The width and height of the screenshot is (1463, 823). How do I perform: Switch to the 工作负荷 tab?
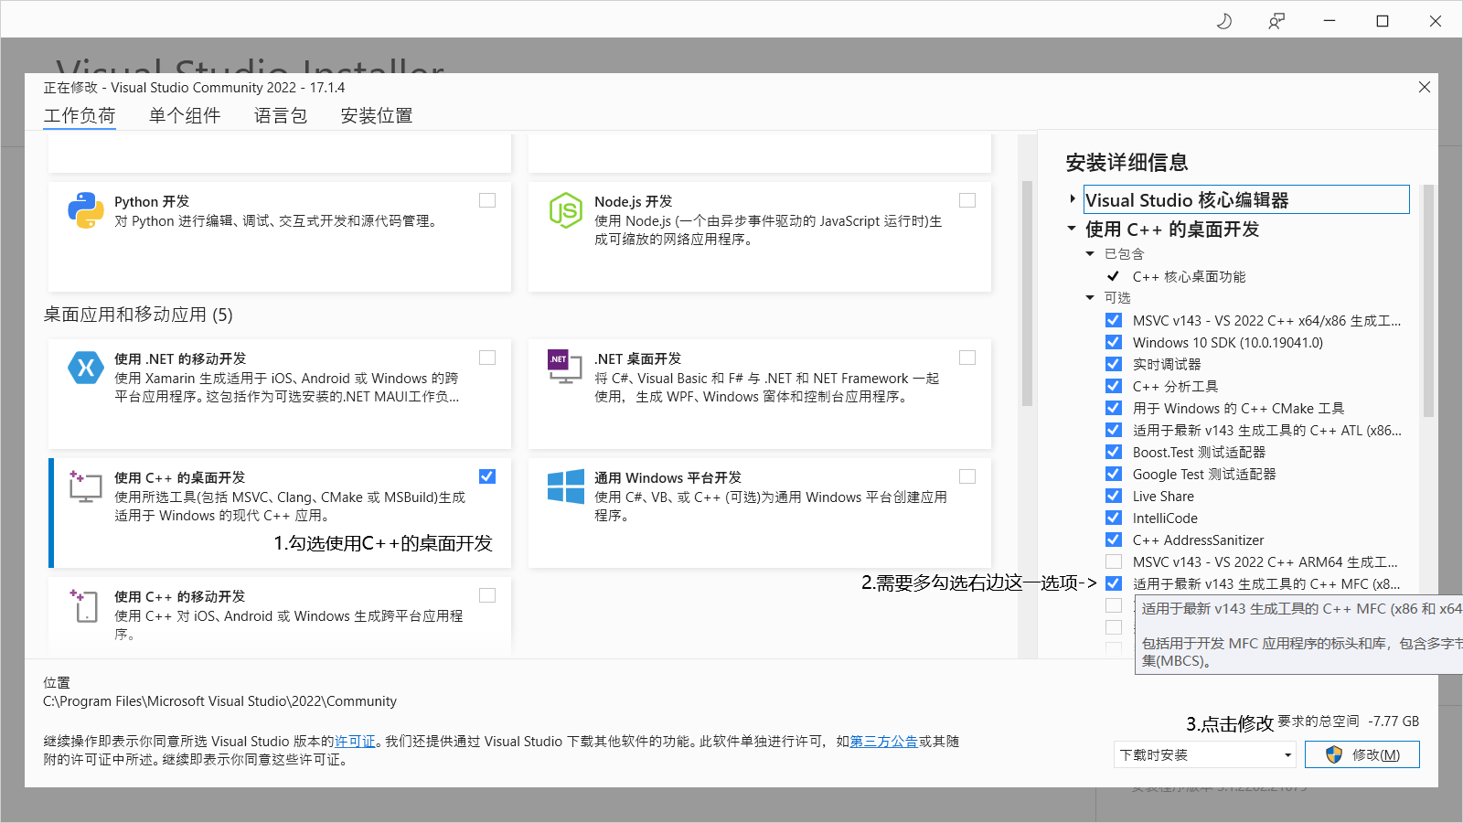pyautogui.click(x=80, y=116)
